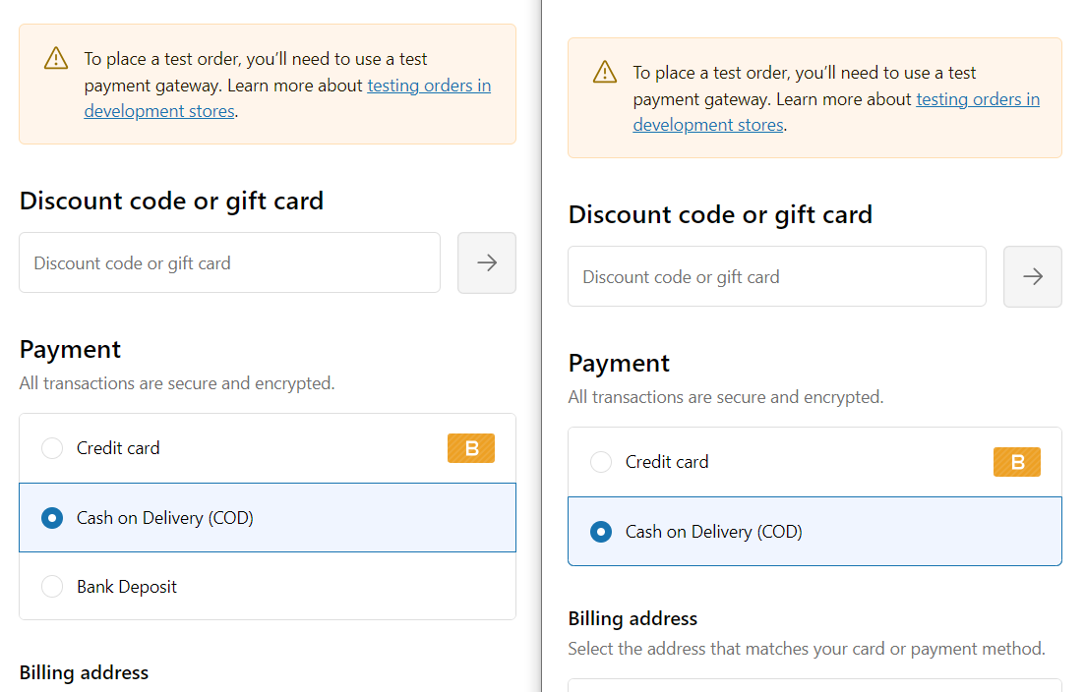The height and width of the screenshot is (692, 1085).
Task: Apply discount with right panel arrow button
Action: (x=1033, y=276)
